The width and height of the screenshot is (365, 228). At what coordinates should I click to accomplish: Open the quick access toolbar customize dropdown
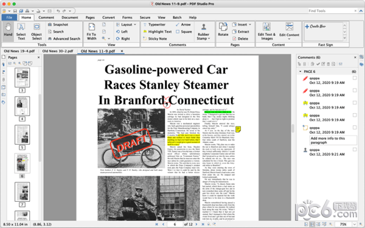point(70,11)
